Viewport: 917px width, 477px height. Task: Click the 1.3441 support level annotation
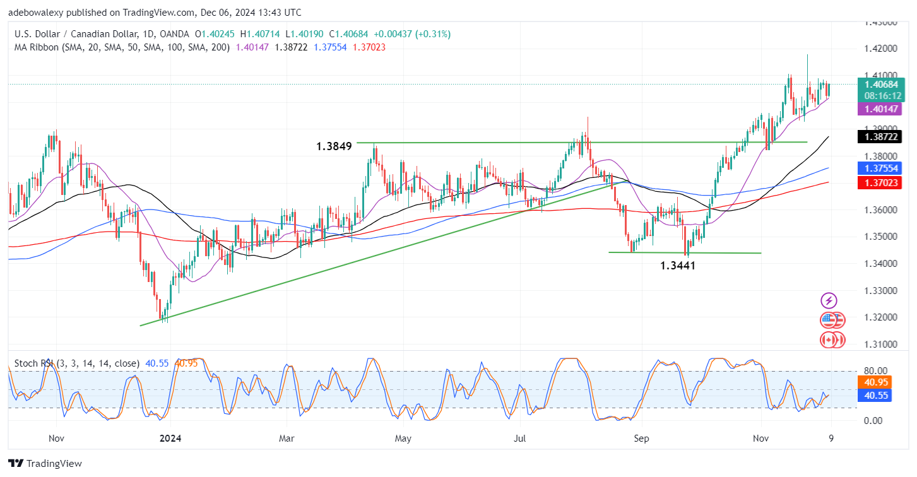pos(677,266)
